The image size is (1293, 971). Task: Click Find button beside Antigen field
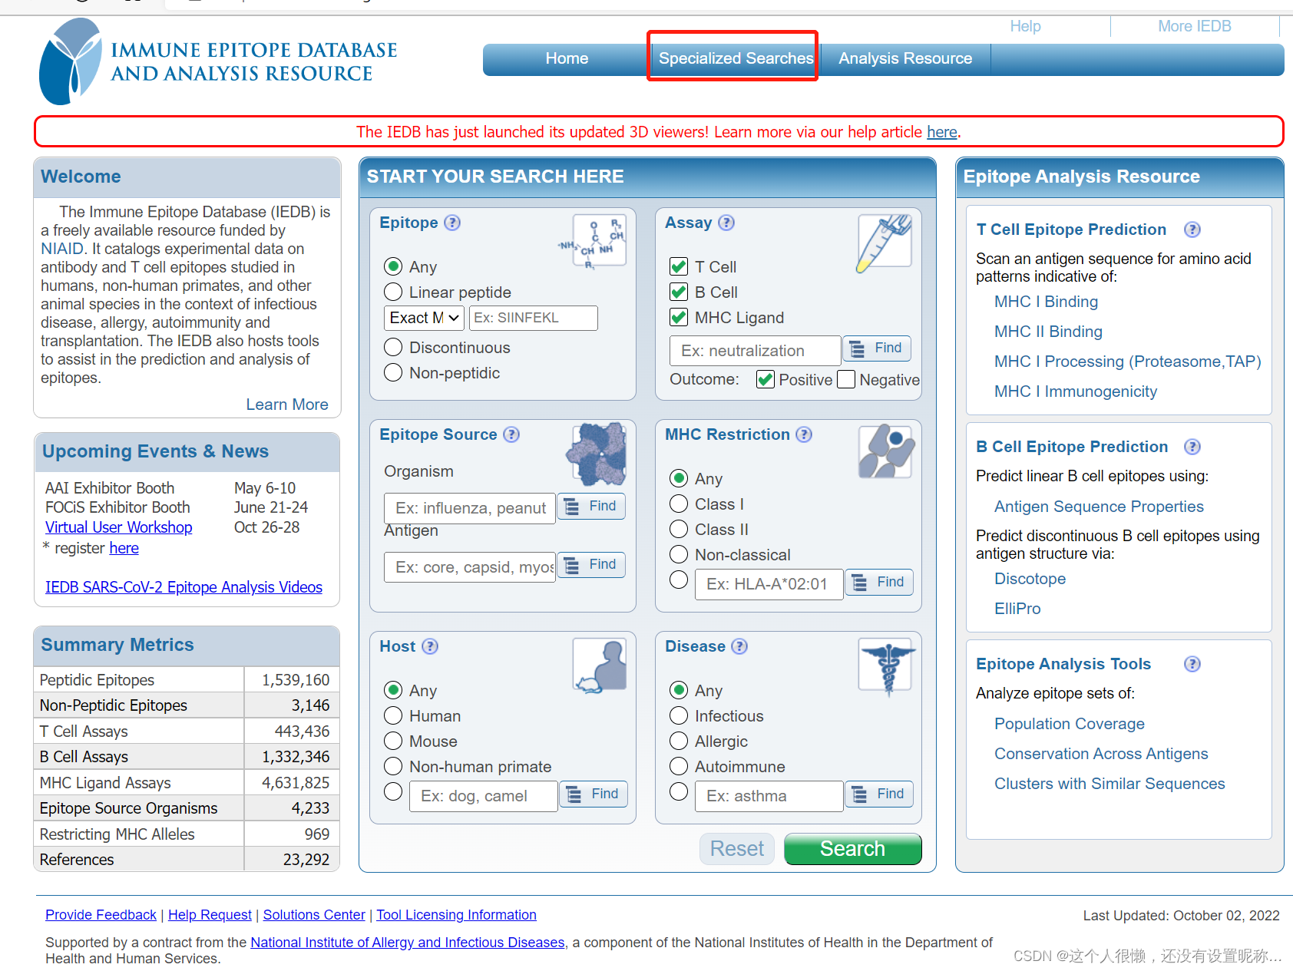coord(591,565)
